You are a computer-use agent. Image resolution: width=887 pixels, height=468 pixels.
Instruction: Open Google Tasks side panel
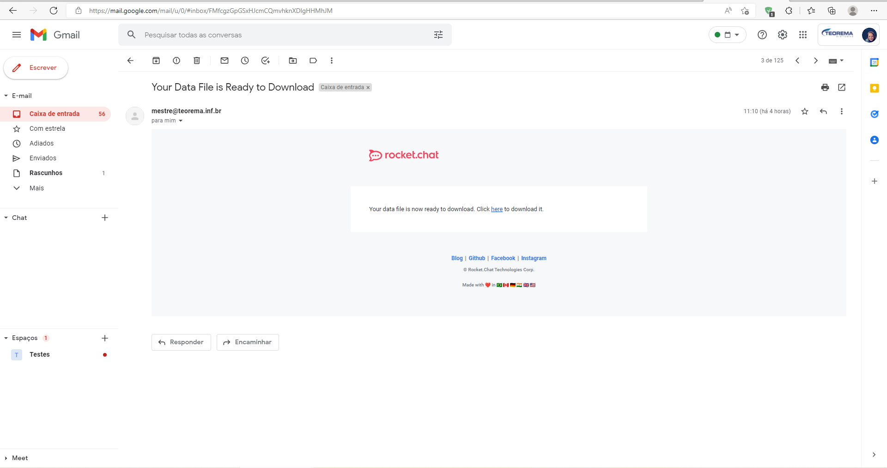[x=875, y=114]
